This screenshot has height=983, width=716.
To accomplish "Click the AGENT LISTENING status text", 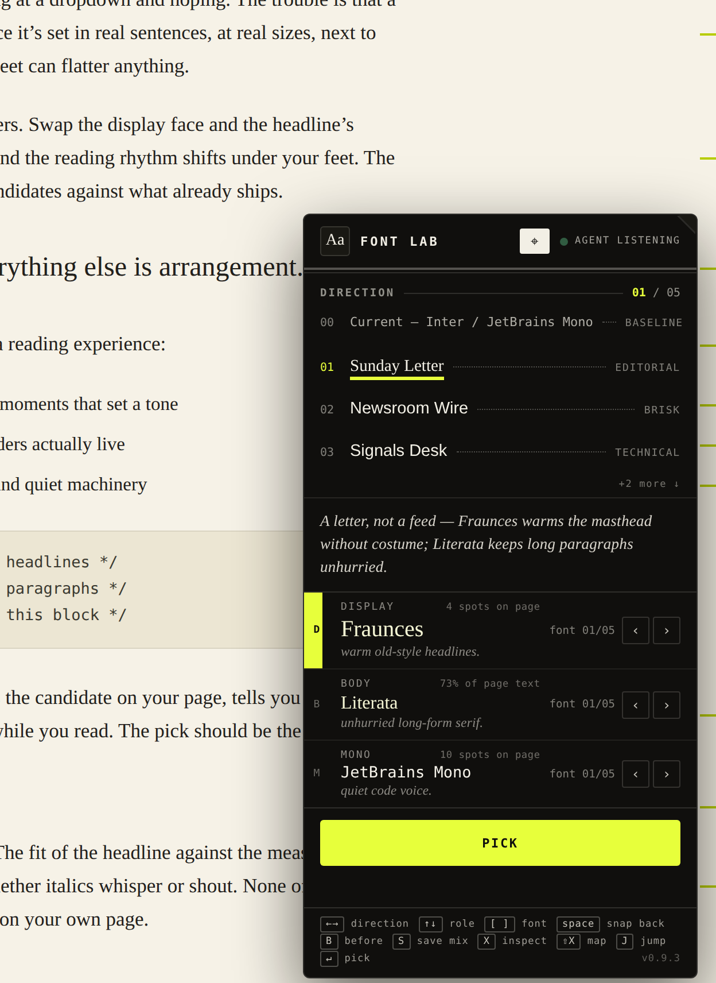I will [627, 240].
